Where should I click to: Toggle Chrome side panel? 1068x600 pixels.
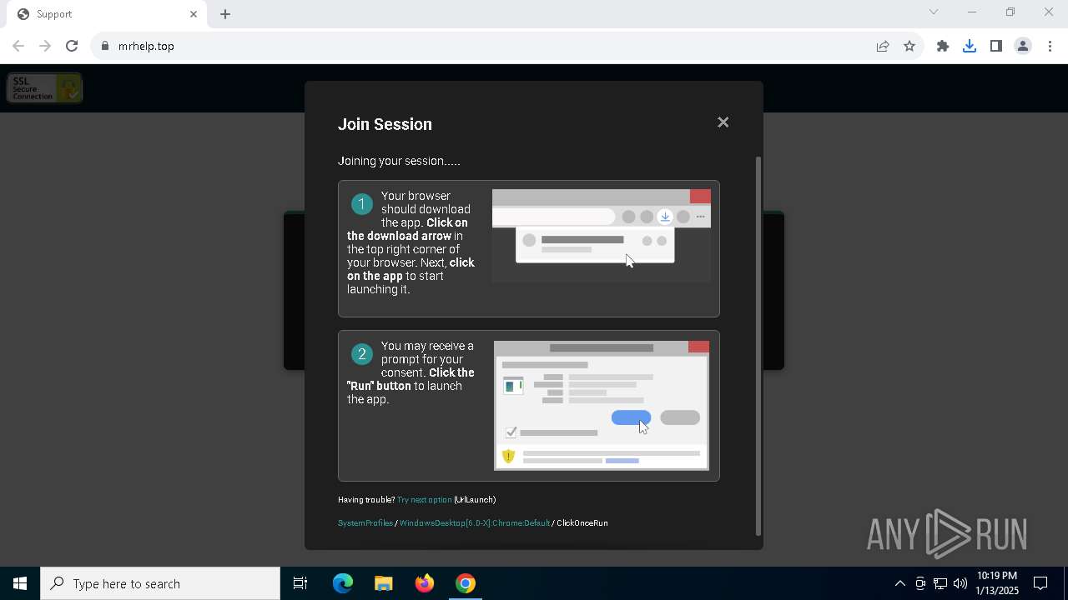pyautogui.click(x=996, y=46)
